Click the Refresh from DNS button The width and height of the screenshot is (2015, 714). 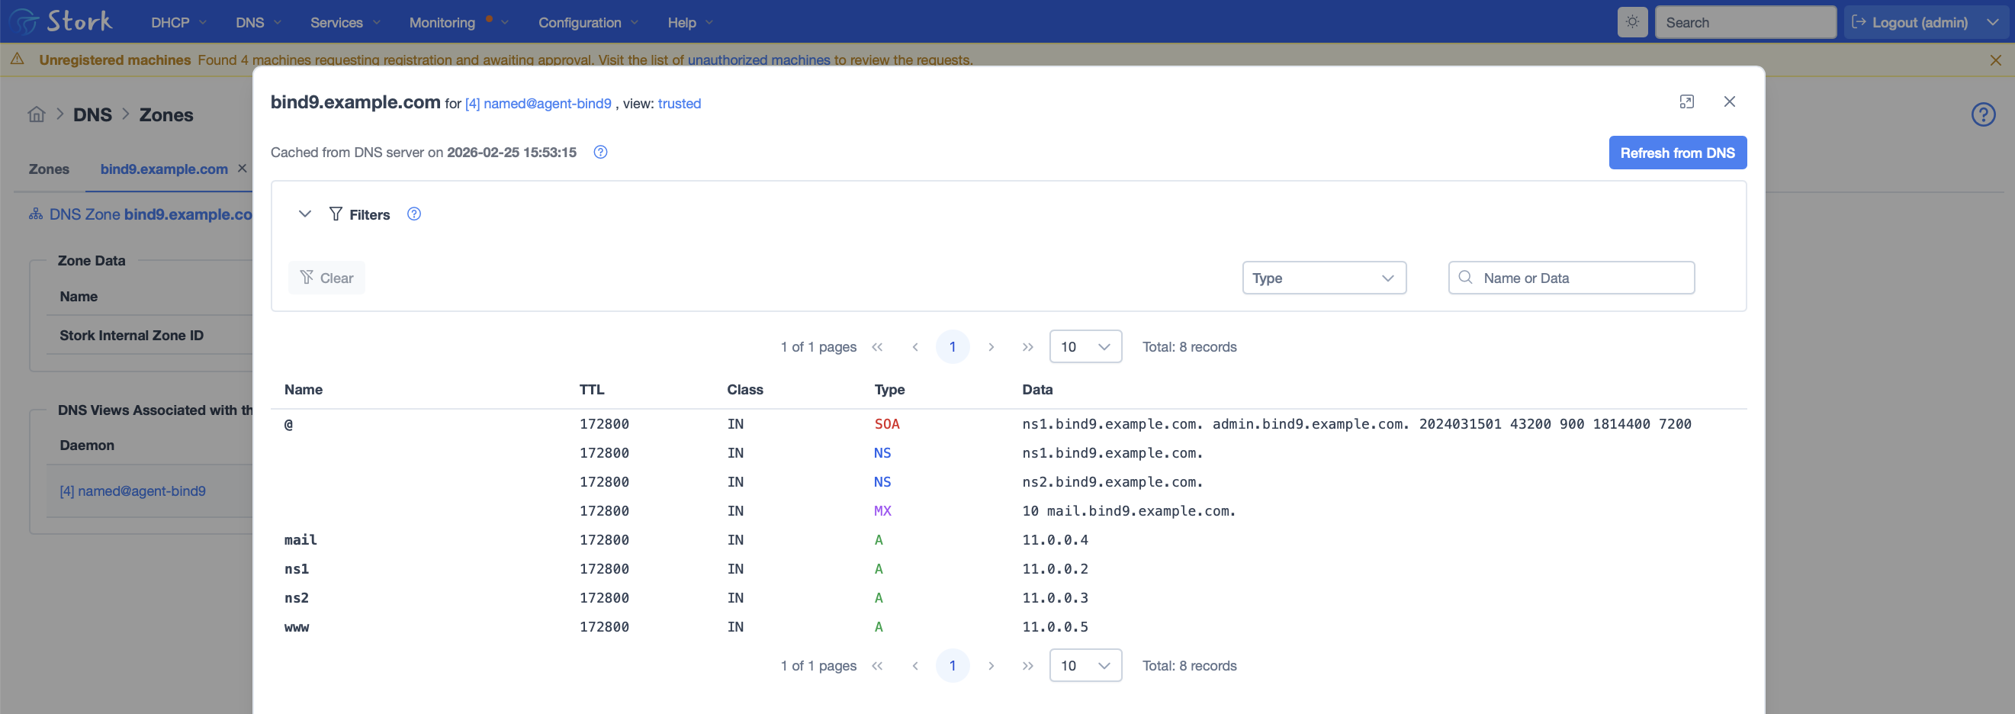coord(1677,153)
